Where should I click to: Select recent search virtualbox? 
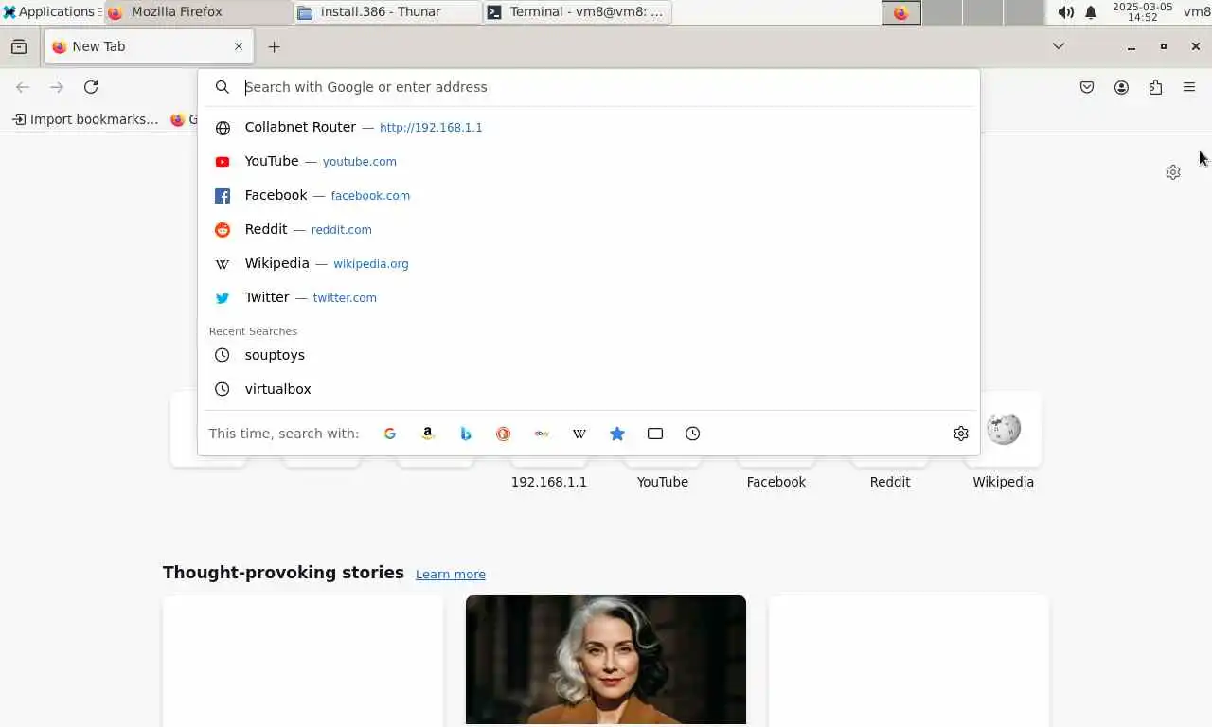[x=589, y=389]
